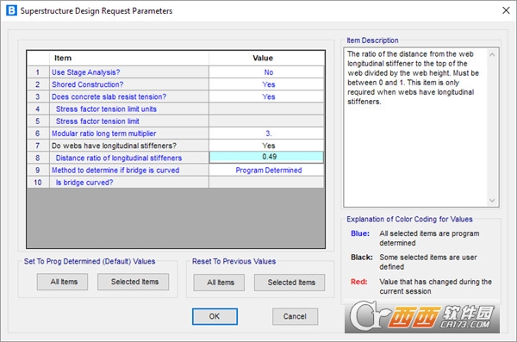This screenshot has width=517, height=342.
Task: Click the Item Description scrollbar down arrow
Action: [x=492, y=200]
